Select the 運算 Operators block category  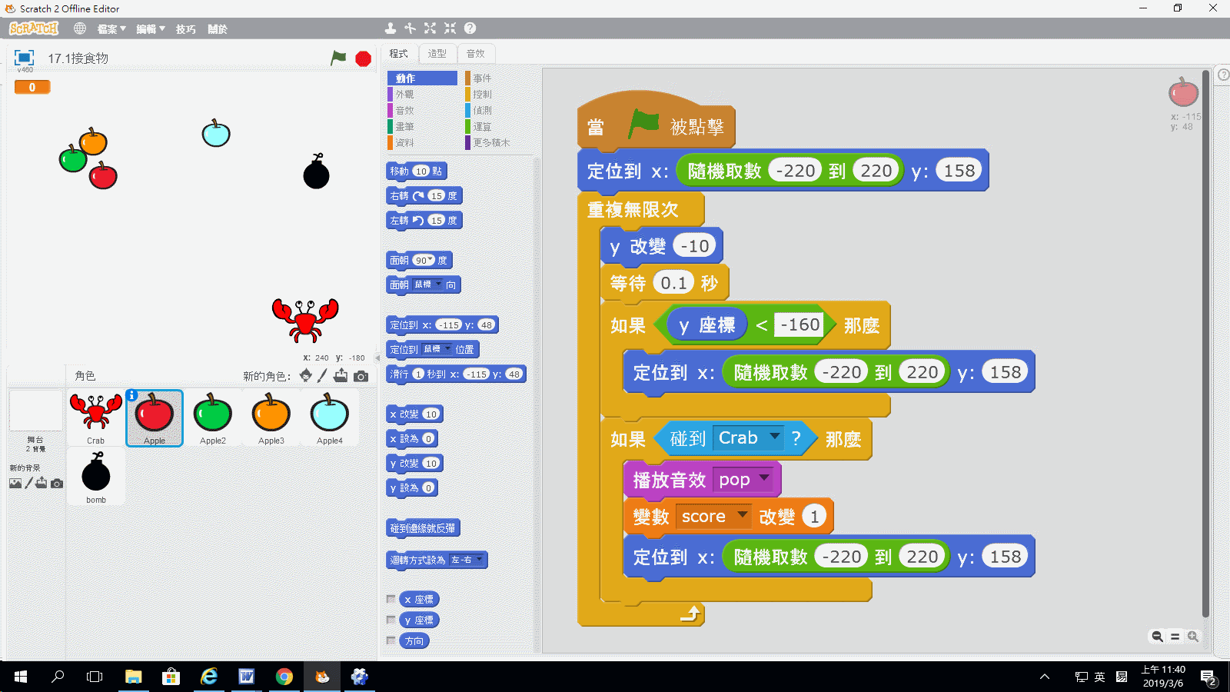(x=498, y=127)
